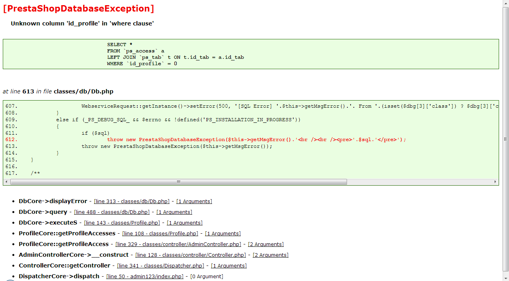Image resolution: width=509 pixels, height=281 pixels.
Task: Click the PrestaShopDatabaseException heading
Action: click(78, 8)
